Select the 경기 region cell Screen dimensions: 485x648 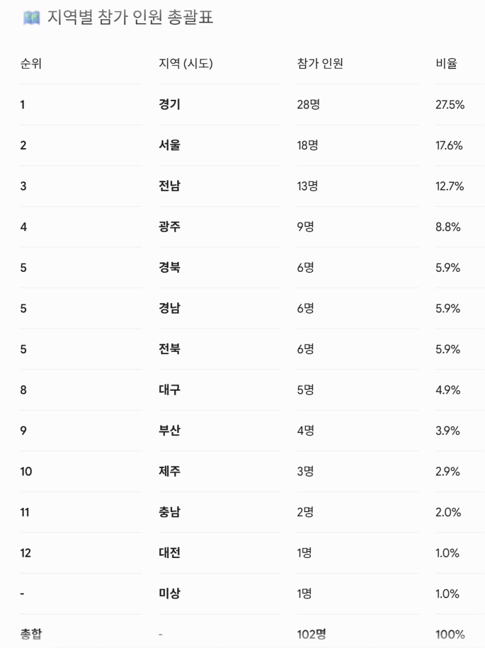click(170, 104)
